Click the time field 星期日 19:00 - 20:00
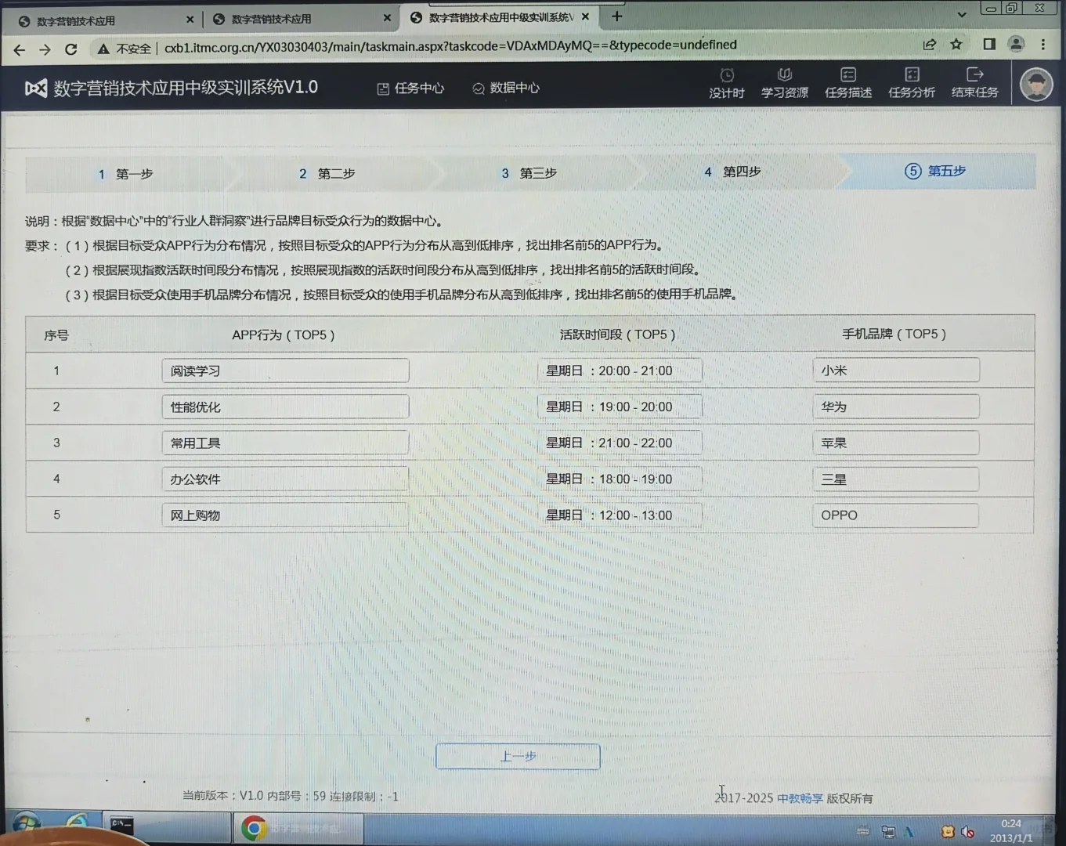Image resolution: width=1066 pixels, height=846 pixels. 620,407
